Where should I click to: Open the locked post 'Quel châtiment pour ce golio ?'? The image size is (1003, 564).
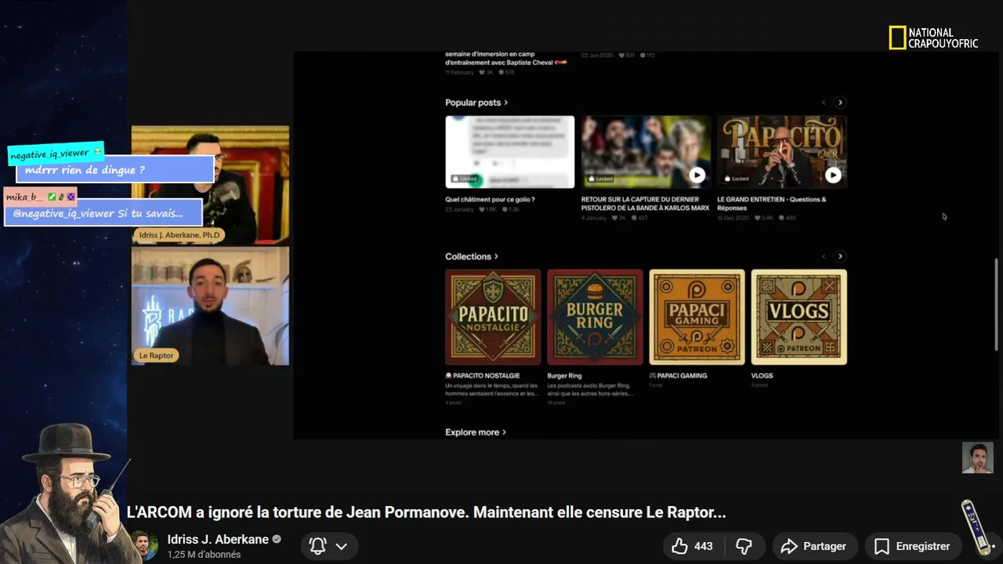tap(509, 152)
